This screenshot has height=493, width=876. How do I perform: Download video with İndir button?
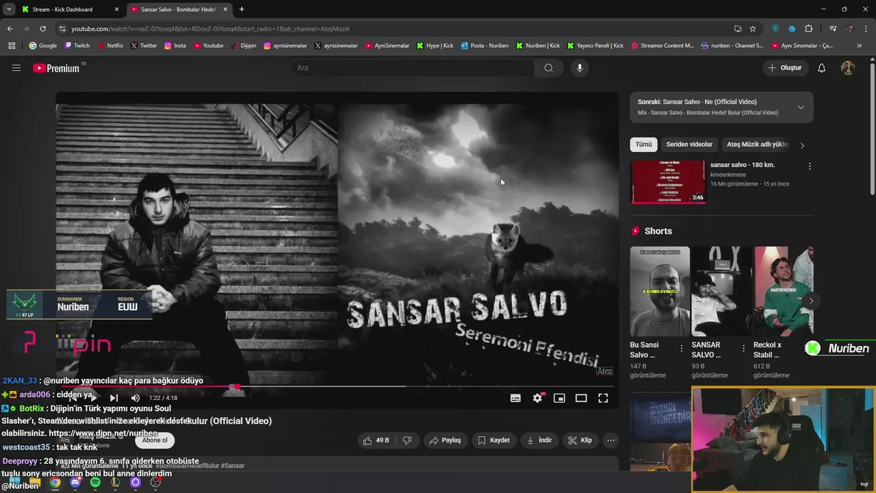(538, 440)
